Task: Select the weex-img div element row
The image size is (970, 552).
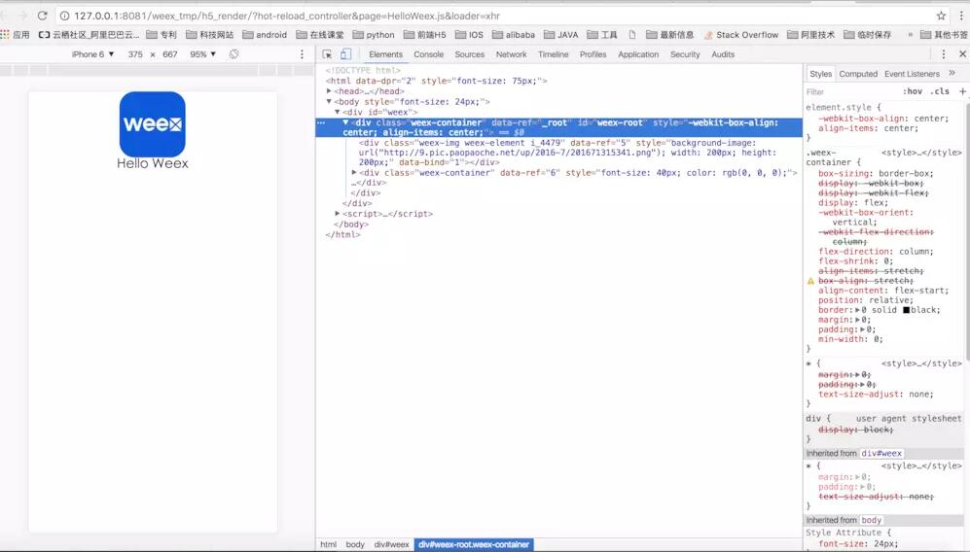Action: [x=558, y=153]
